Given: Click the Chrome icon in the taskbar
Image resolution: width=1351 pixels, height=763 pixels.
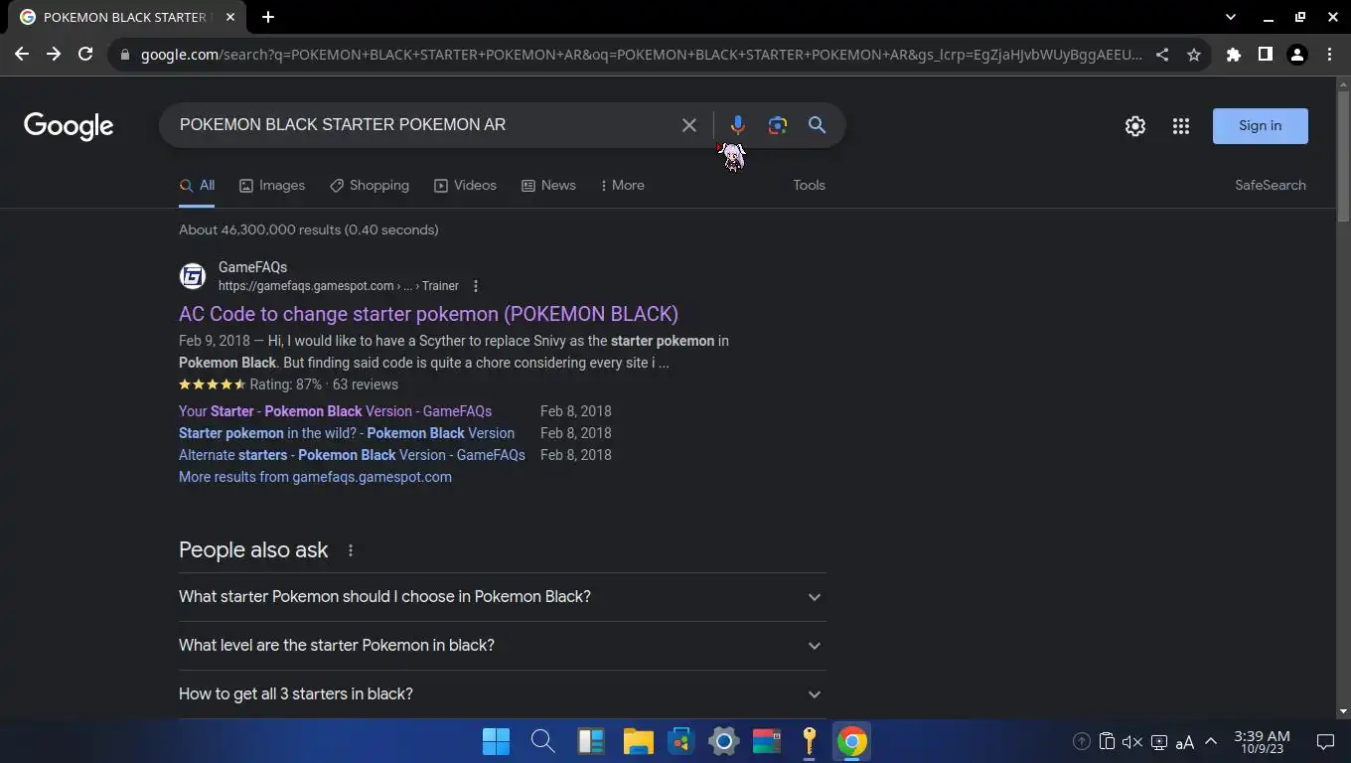Looking at the screenshot, I should pos(851,742).
